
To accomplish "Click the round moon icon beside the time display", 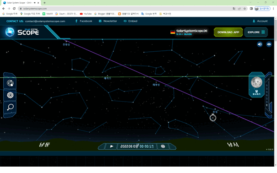I will pyautogui.click(x=163, y=146).
